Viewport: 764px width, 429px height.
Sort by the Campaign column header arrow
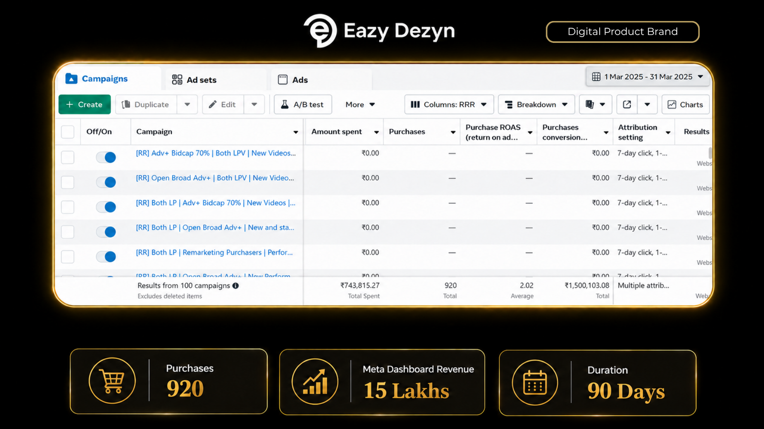(296, 132)
